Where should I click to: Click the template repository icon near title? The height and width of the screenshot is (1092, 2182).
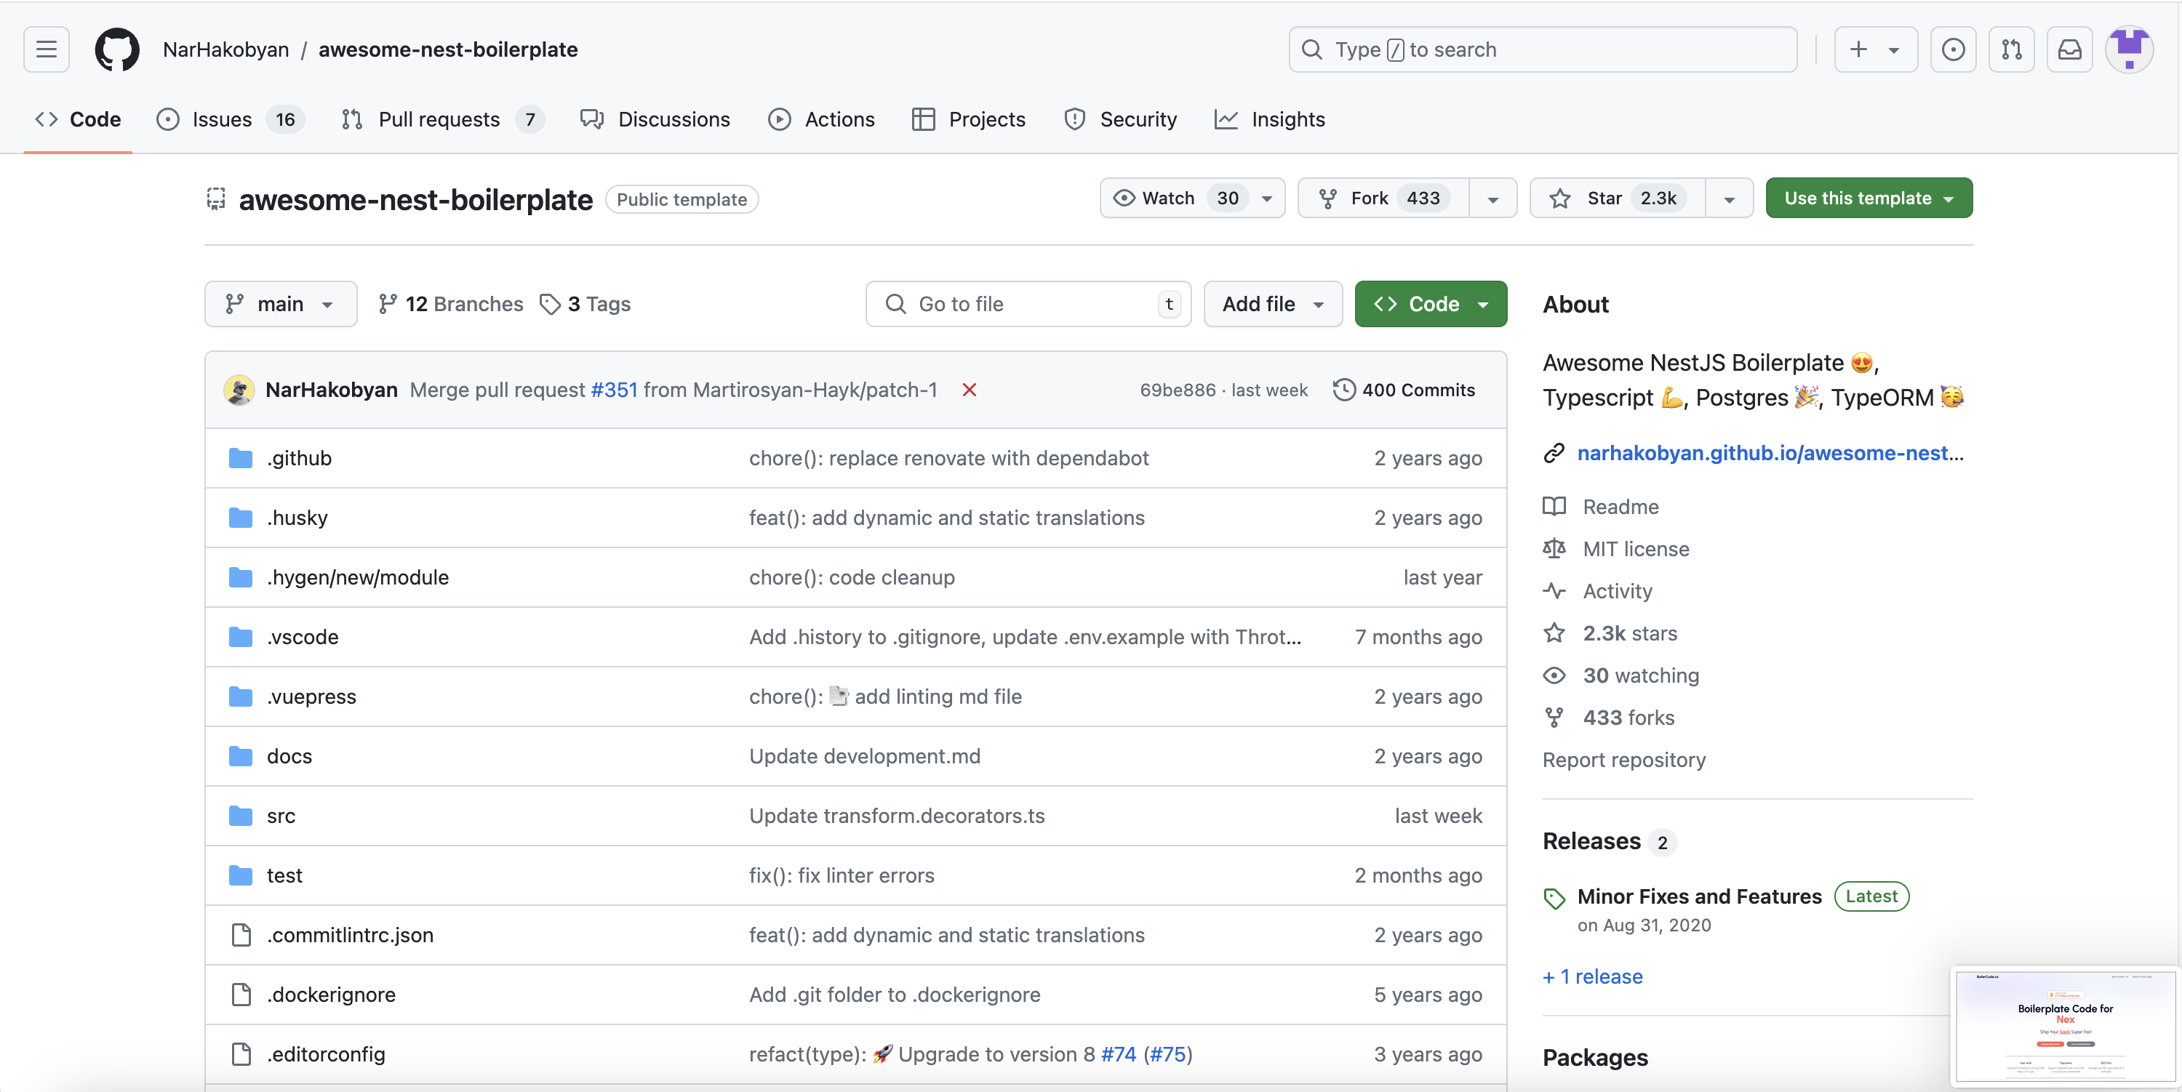(216, 199)
